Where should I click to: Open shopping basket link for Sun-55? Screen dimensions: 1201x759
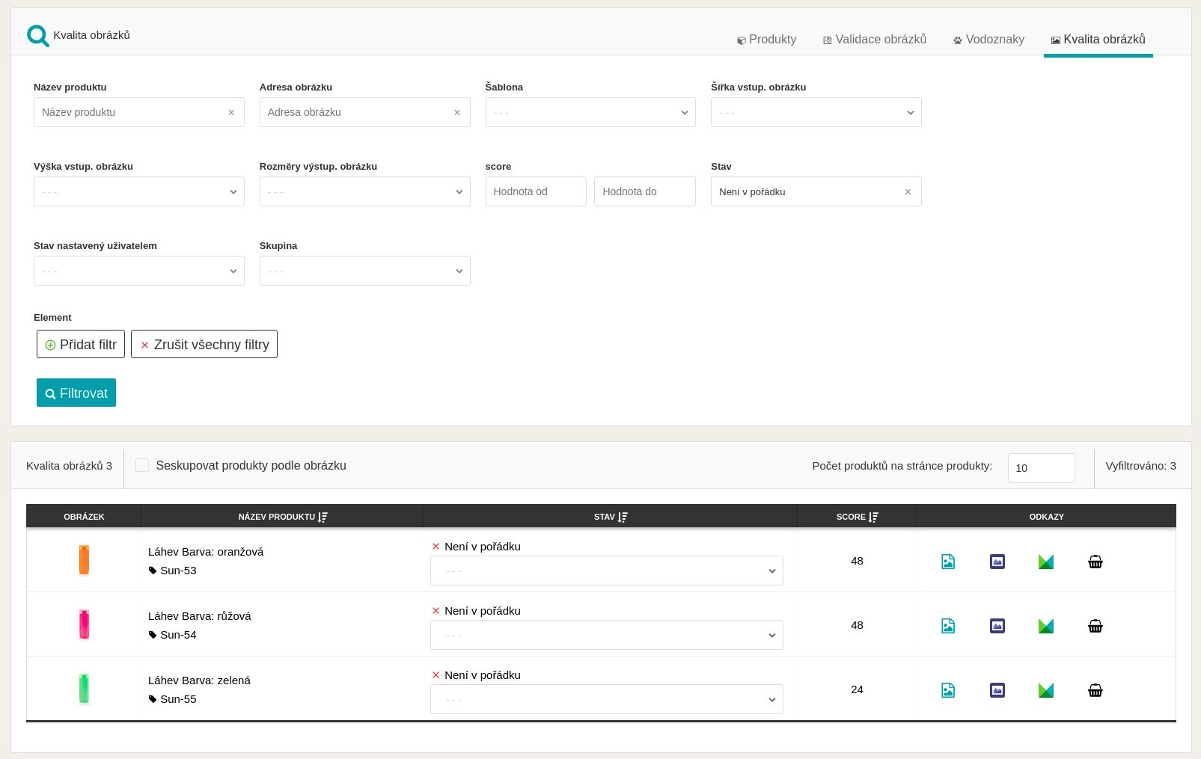point(1095,690)
